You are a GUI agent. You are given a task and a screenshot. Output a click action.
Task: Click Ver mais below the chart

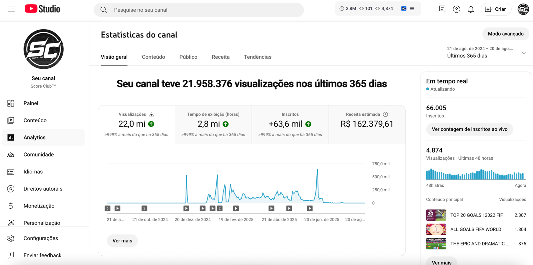coord(122,241)
